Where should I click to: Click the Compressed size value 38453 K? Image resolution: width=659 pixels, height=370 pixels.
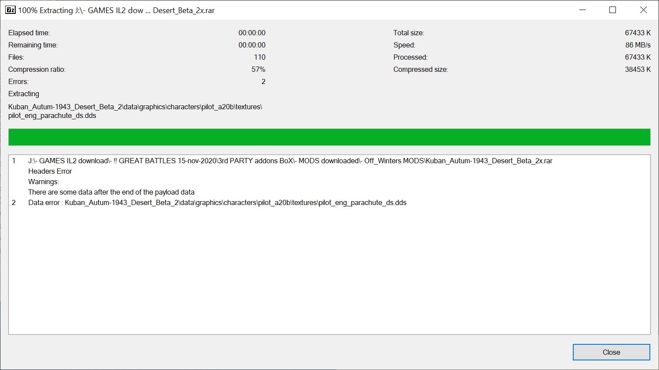(x=638, y=69)
